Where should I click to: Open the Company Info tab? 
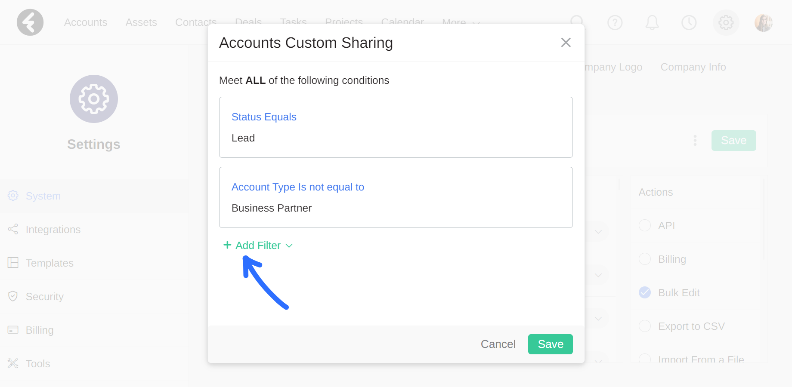point(693,67)
